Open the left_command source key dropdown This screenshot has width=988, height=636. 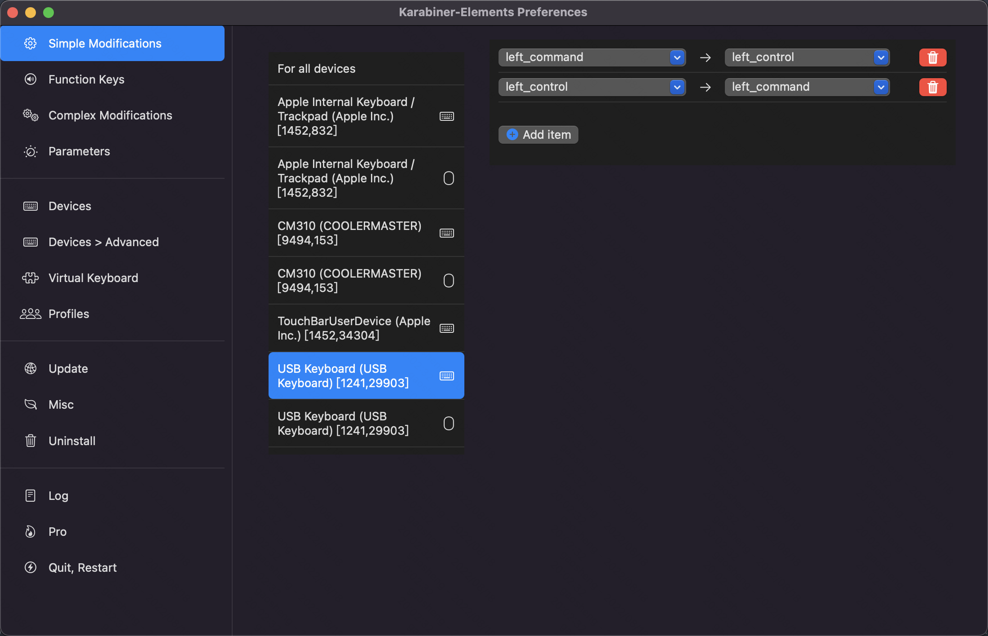(592, 57)
